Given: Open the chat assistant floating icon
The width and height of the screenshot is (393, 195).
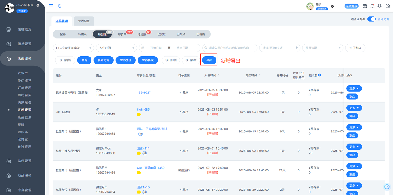Looking at the screenshot, I should [387, 187].
